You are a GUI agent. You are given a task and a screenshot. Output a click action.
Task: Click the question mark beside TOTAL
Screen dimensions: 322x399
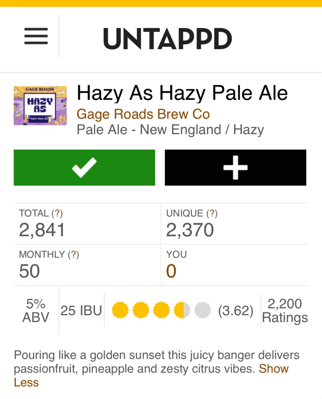pyautogui.click(x=58, y=214)
